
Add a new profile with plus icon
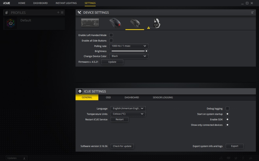[58, 12]
